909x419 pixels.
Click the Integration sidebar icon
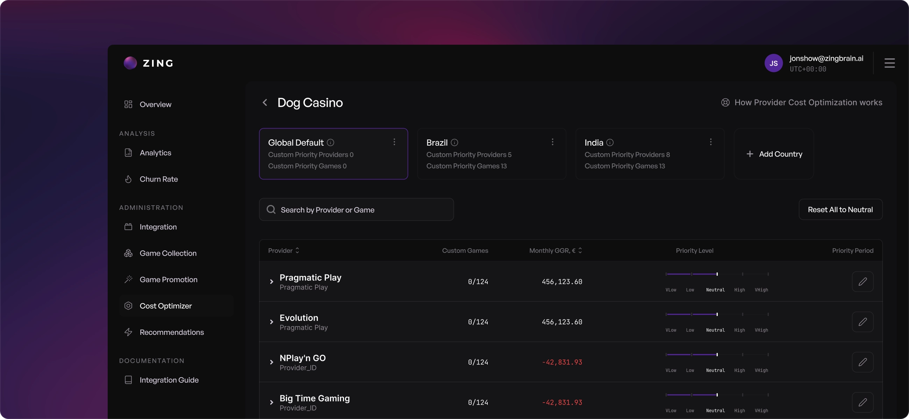[x=128, y=227]
